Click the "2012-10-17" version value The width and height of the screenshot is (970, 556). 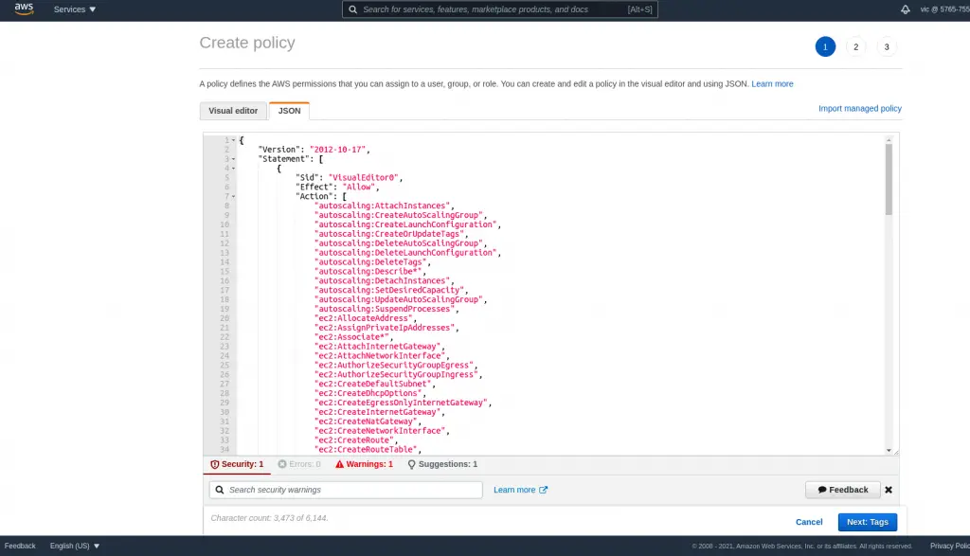tap(338, 150)
